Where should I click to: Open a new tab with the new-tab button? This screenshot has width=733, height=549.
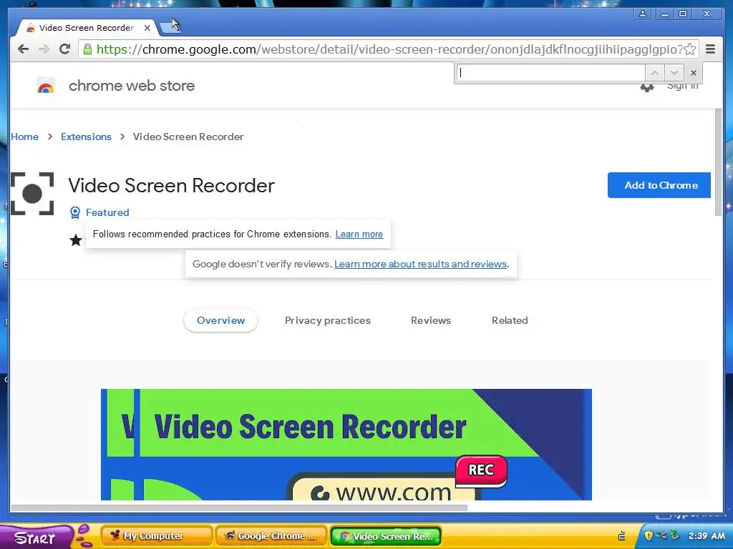(170, 28)
